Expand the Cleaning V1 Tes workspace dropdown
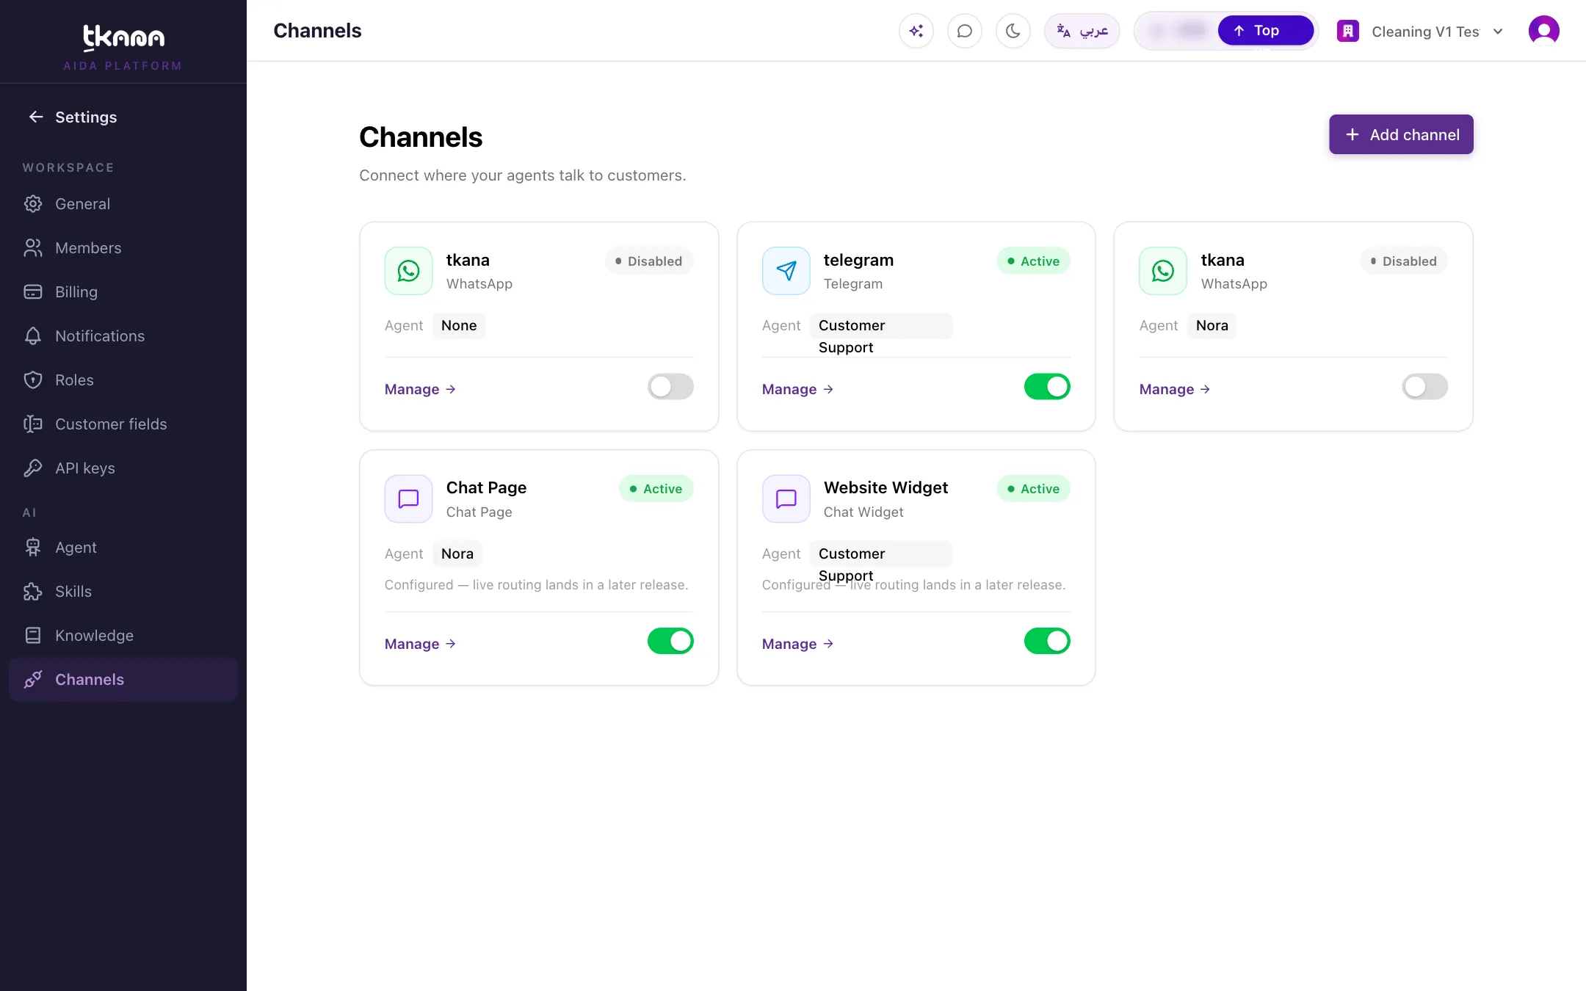The image size is (1586, 991). [1421, 32]
